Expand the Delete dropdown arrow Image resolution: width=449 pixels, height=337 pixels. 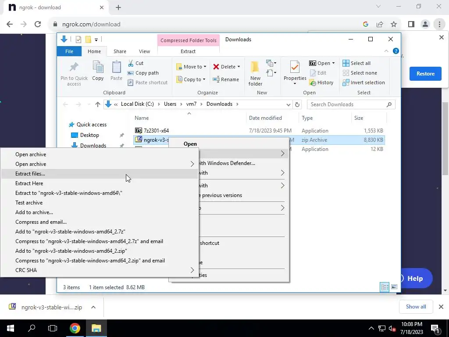[239, 67]
